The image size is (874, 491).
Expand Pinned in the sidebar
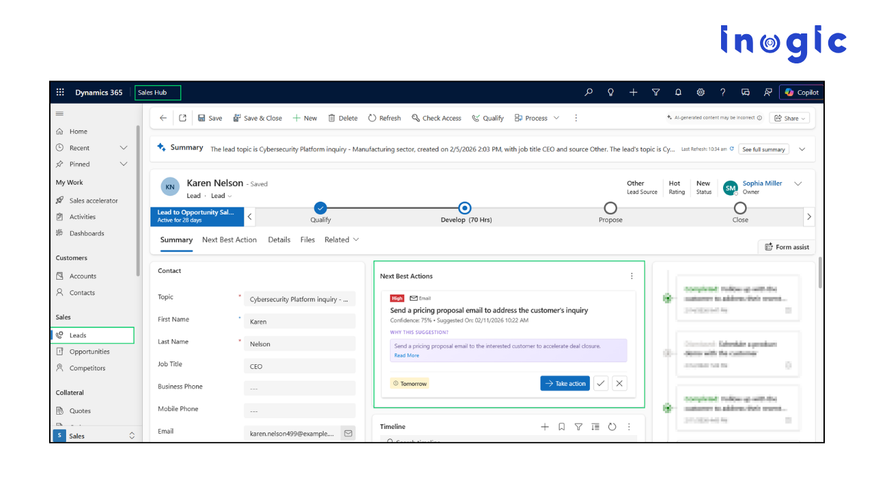click(124, 164)
